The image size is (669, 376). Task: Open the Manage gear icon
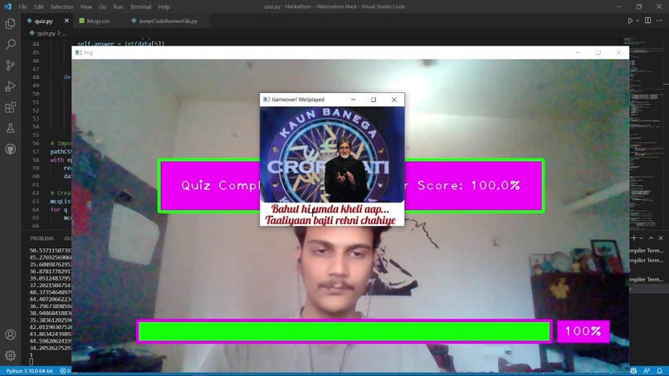[10, 355]
